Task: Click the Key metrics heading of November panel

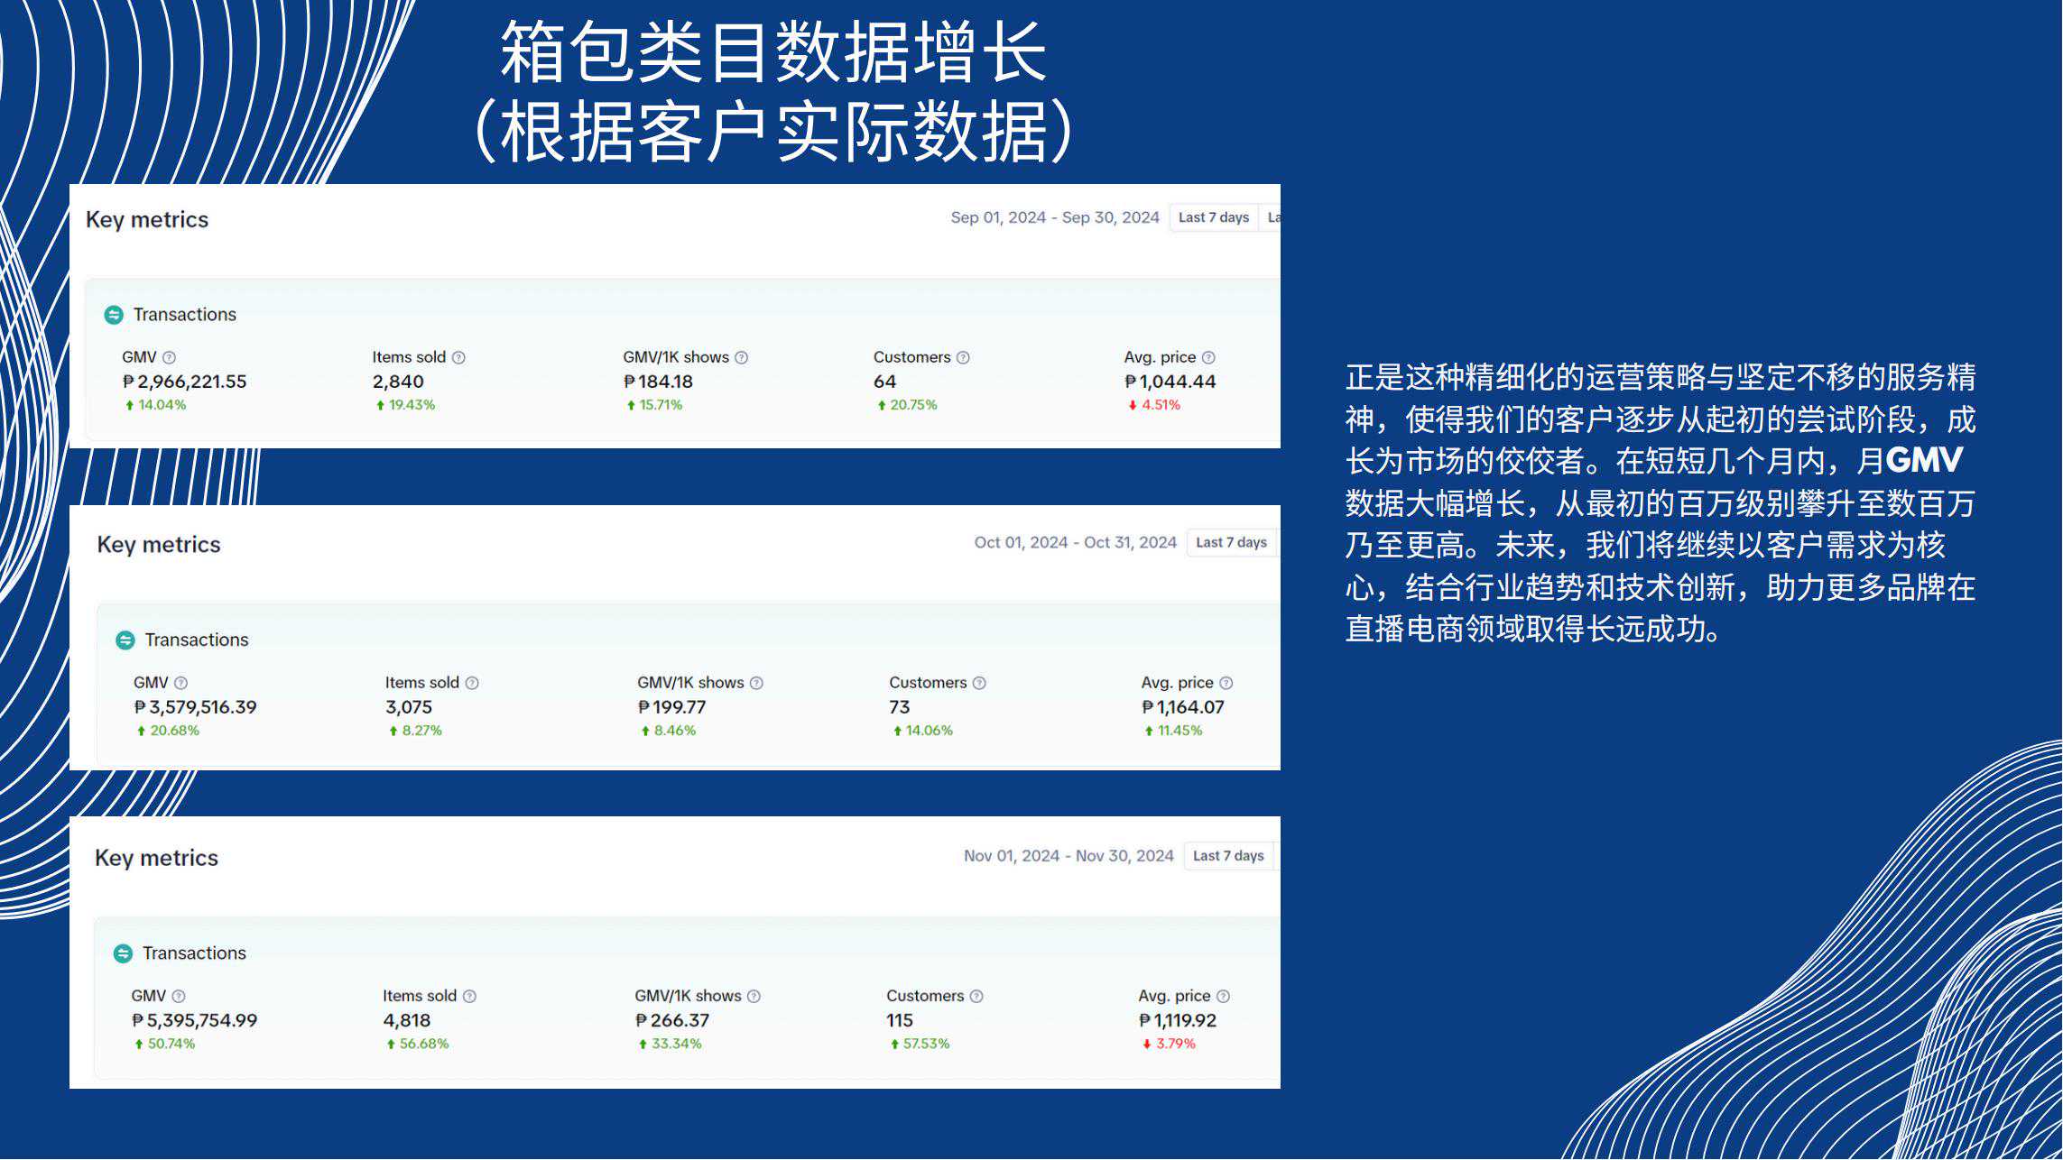Action: pos(156,858)
